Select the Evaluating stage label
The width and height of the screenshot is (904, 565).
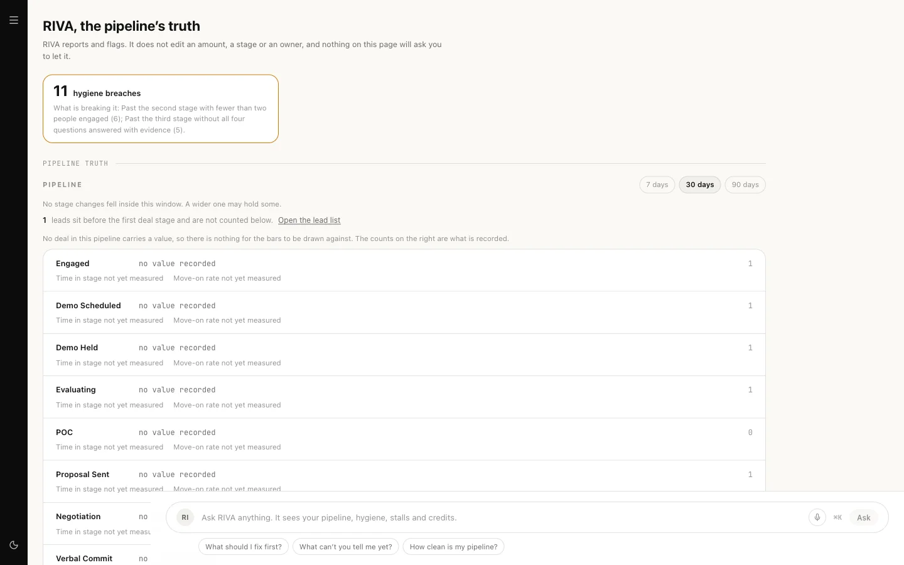point(76,390)
